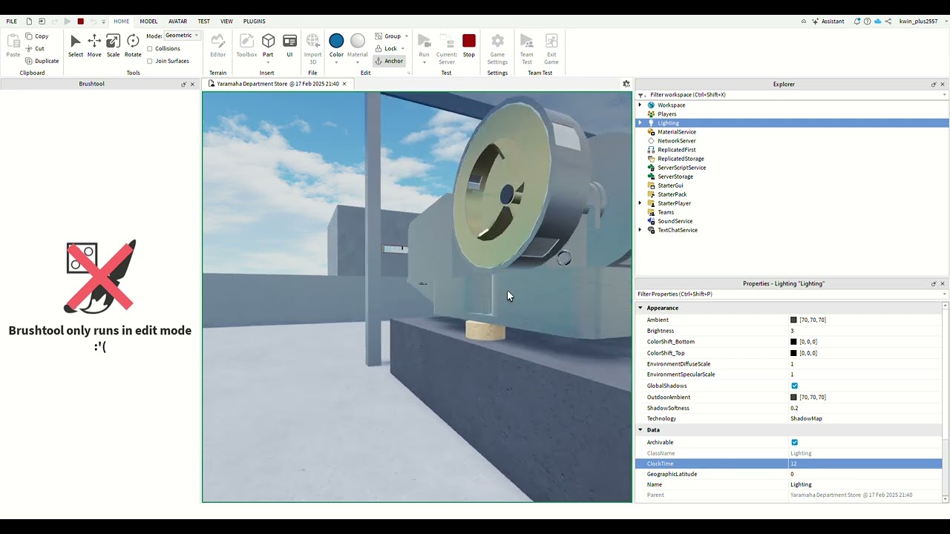Click Current: Server view toggle
Screen dimensions: 950x534
tap(447, 49)
